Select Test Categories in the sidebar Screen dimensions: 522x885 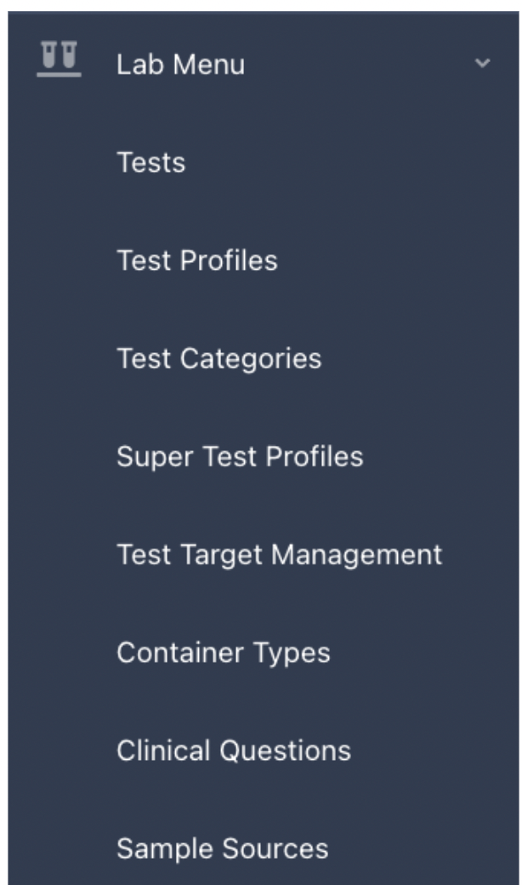point(219,359)
